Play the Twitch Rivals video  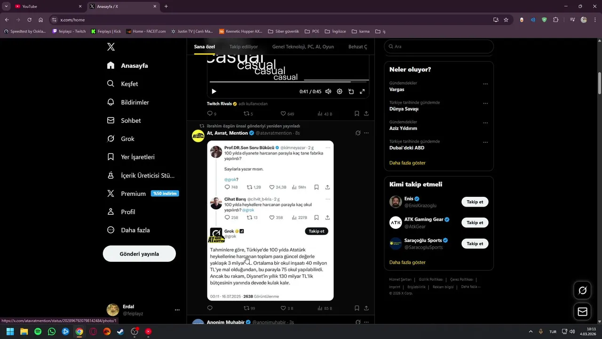point(214,91)
